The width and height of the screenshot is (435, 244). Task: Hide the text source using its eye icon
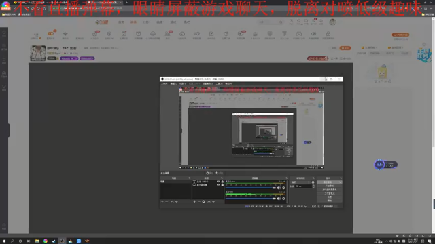[218, 182]
